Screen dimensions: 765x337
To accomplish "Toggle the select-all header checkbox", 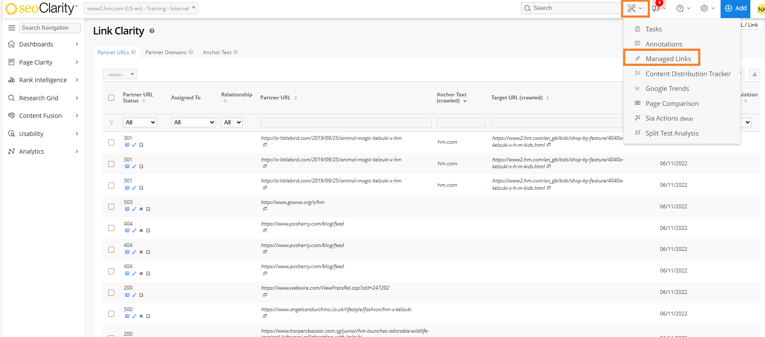I will [x=111, y=98].
